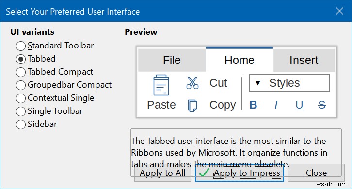Click the Copy pages icon in preview
352x189 pixels.
pos(192,106)
